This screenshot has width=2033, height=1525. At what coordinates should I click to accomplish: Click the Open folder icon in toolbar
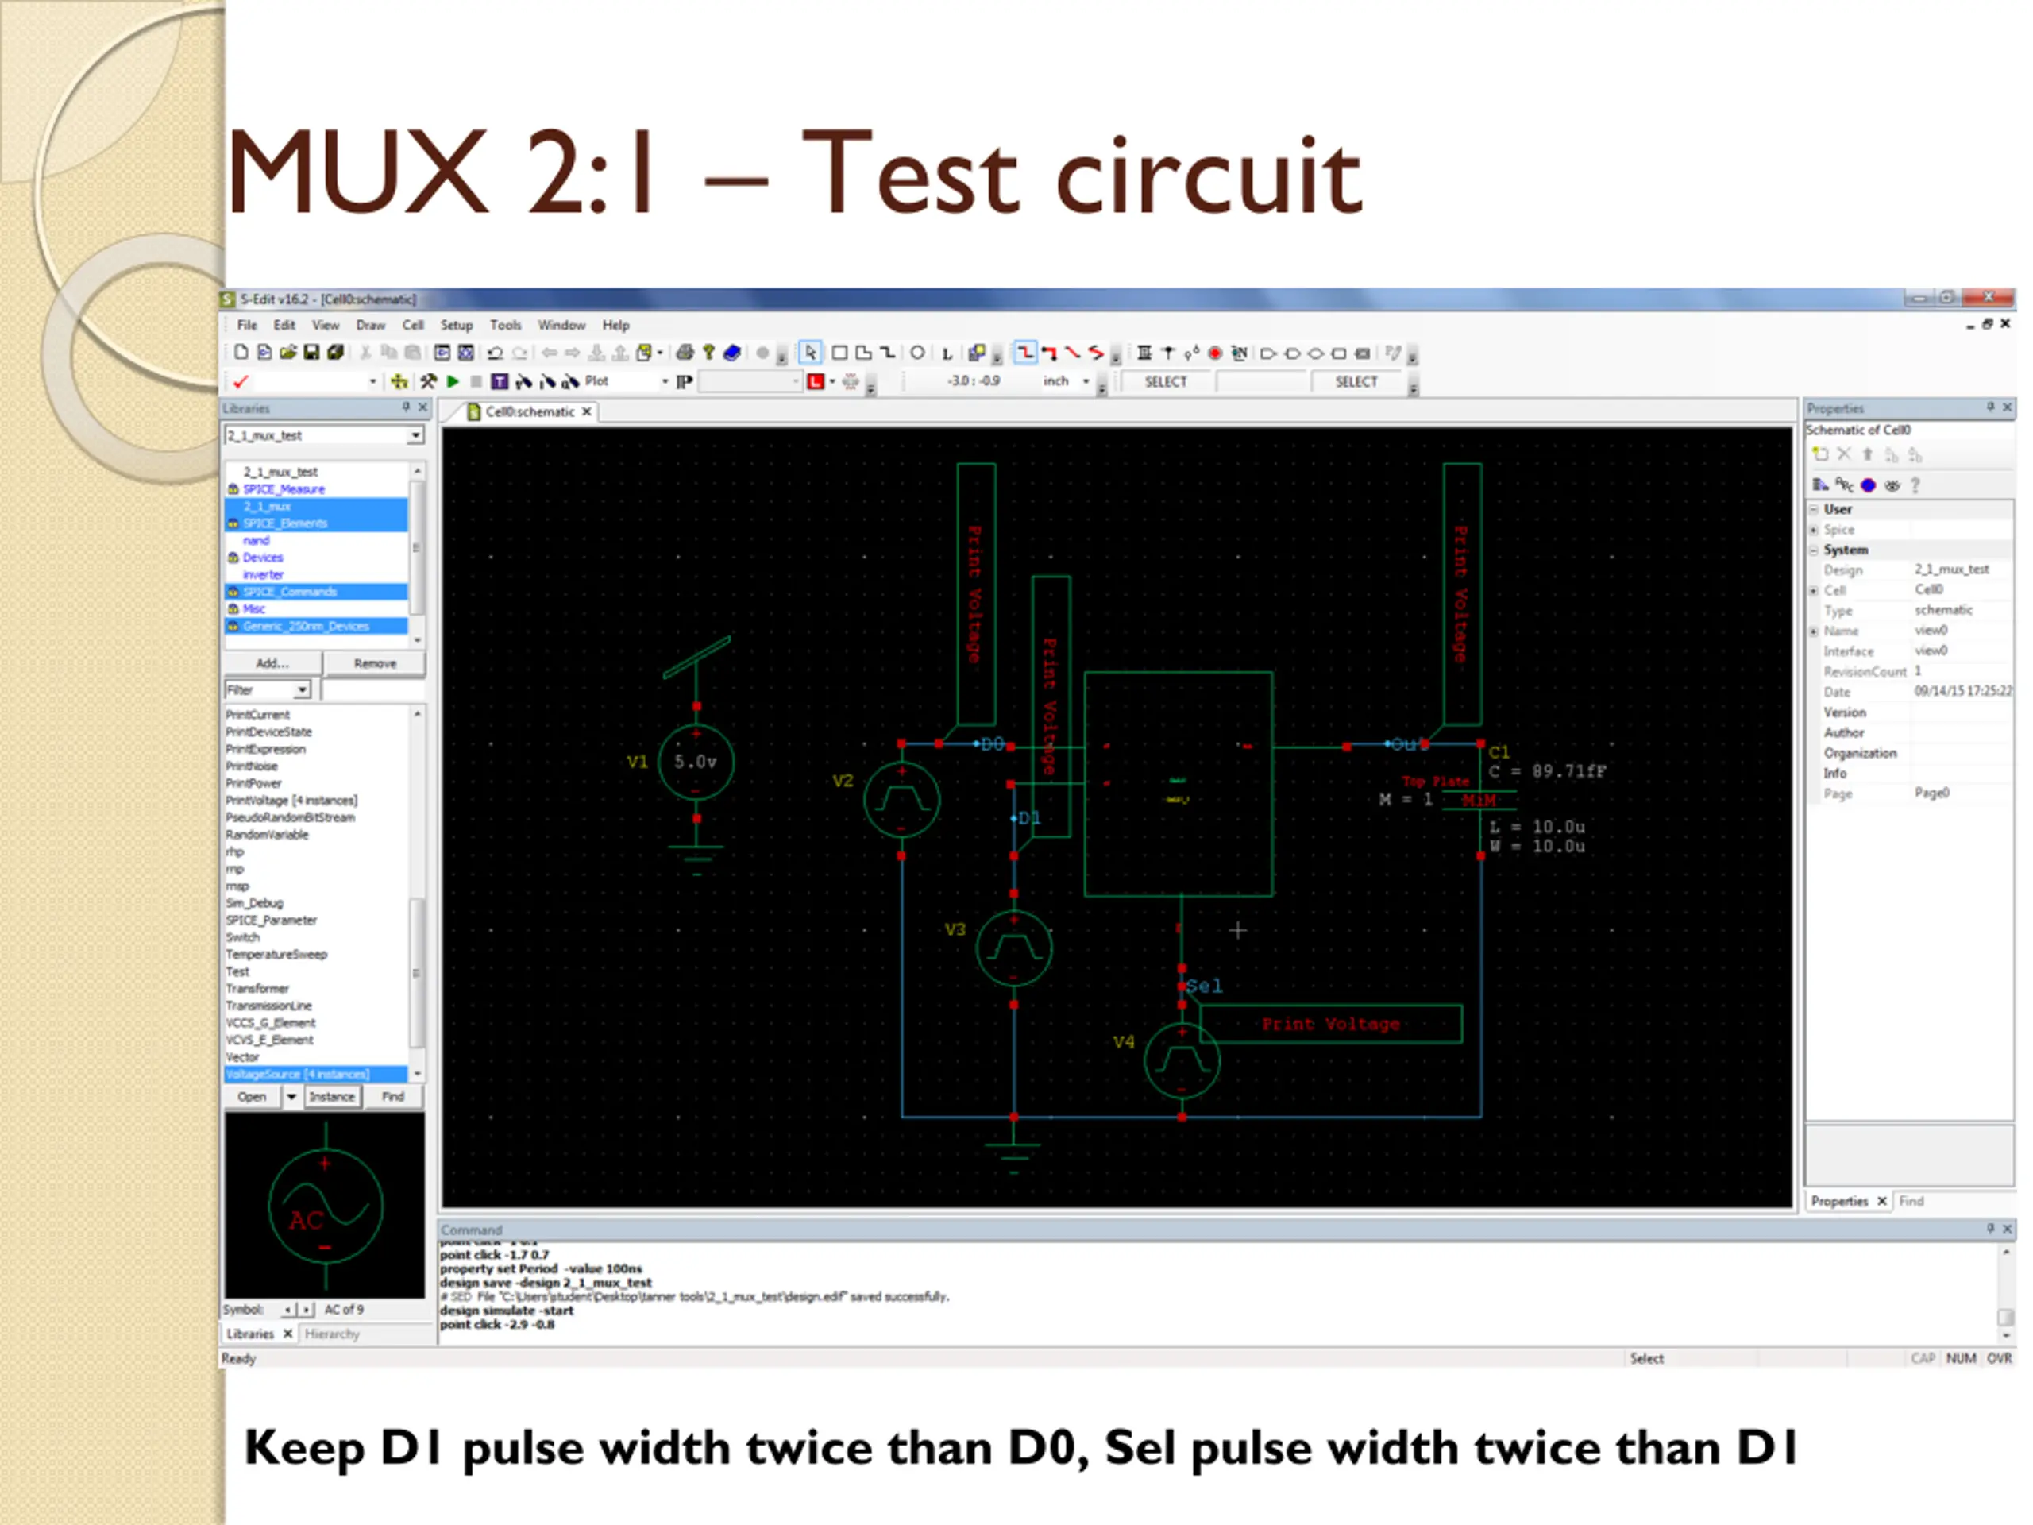click(287, 353)
